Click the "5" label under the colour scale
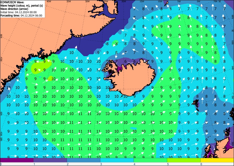The height and width of the screenshot is (166, 234). [x=168, y=164]
